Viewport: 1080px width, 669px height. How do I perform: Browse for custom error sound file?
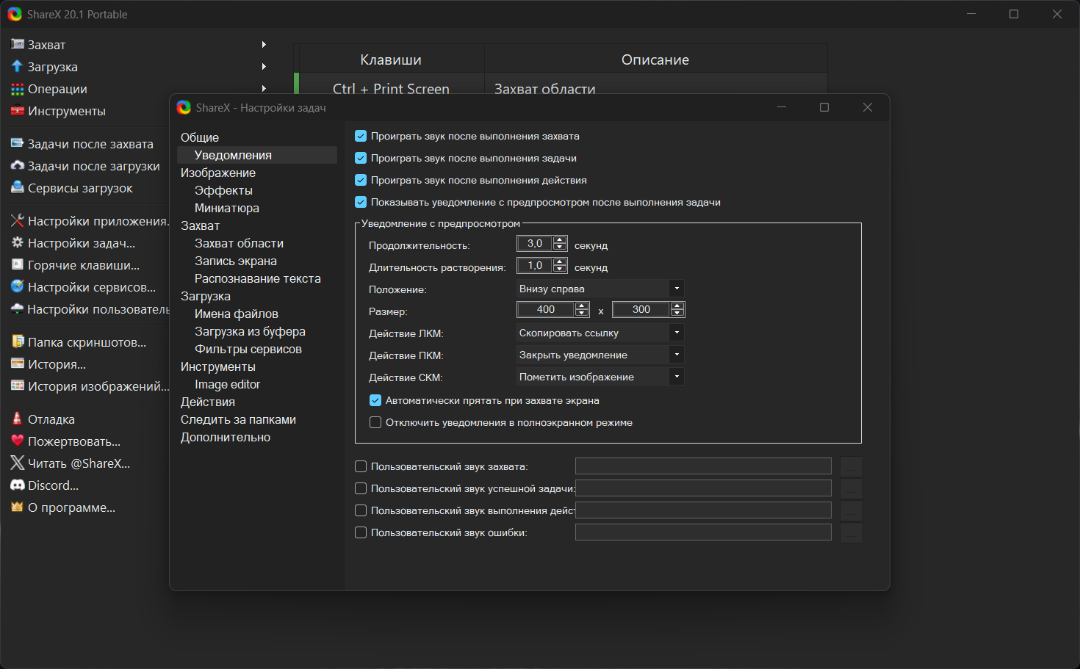click(851, 532)
